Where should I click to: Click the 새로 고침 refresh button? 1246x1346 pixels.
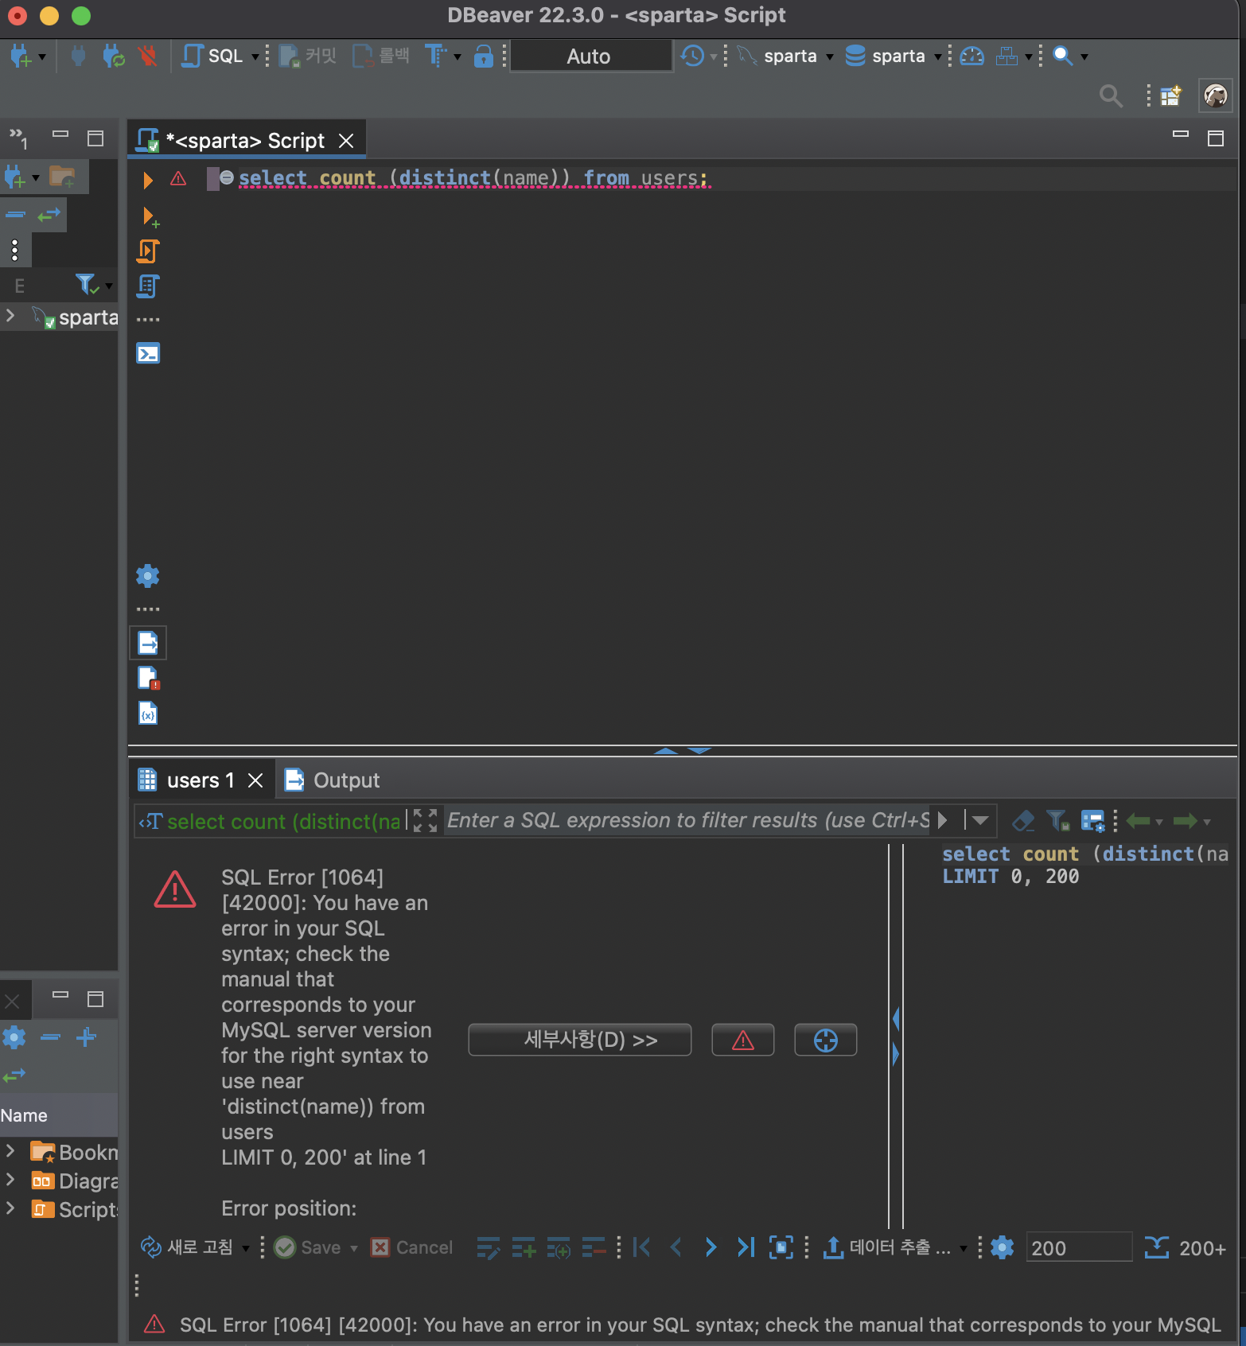(188, 1247)
